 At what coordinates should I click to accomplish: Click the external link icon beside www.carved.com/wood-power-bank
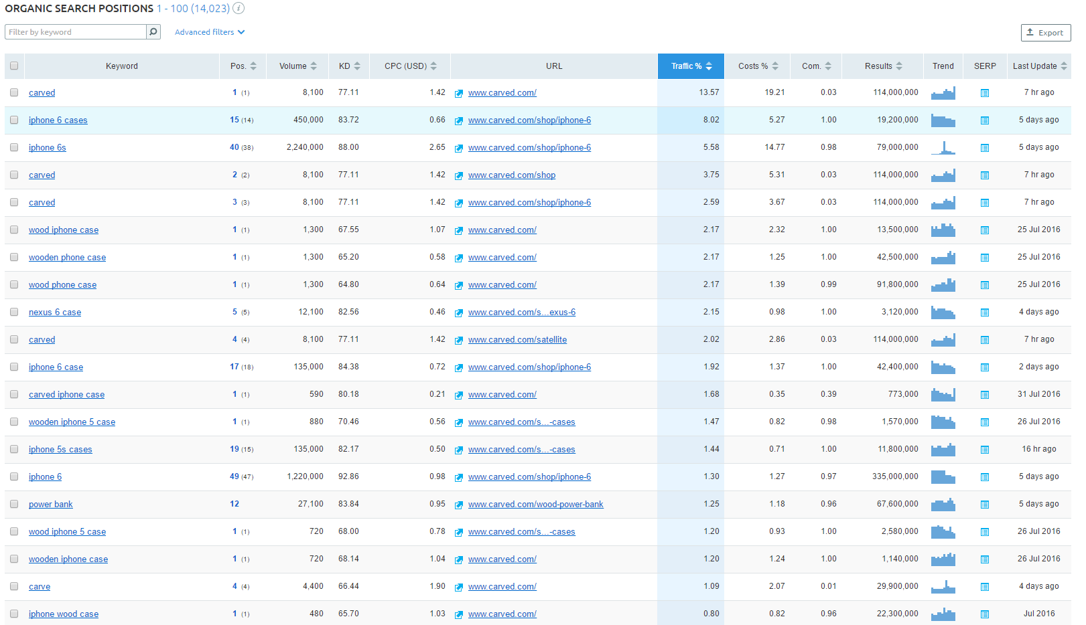click(x=459, y=504)
